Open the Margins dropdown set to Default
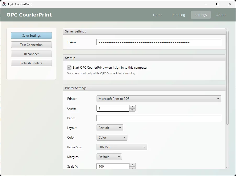This screenshot has height=176, width=236. [x=109, y=157]
